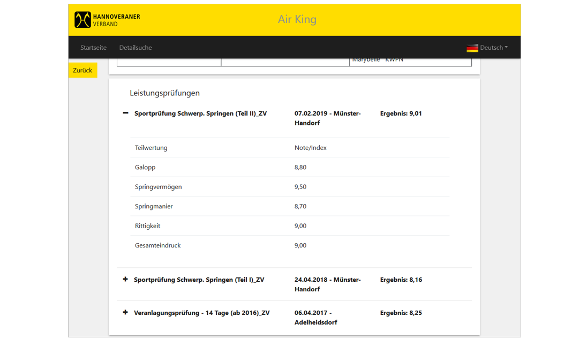Viewport: 587px width, 339px height.
Task: Click the Galopp score 8,80
Action: click(x=300, y=167)
